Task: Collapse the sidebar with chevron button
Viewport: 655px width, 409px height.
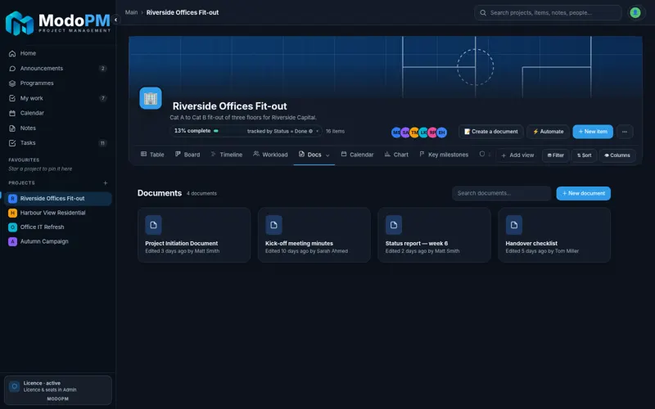Action: click(x=115, y=20)
